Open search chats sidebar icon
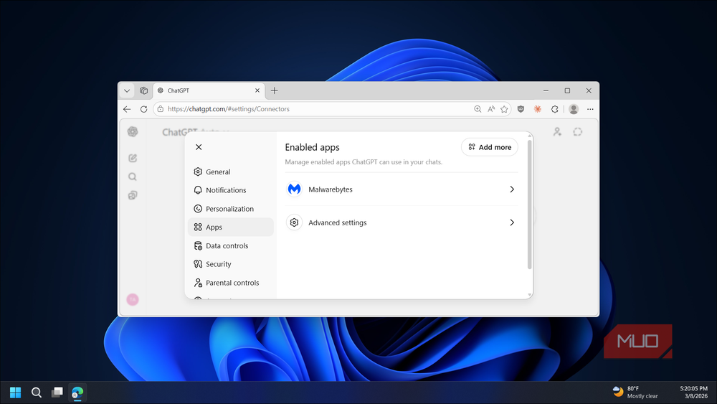The width and height of the screenshot is (717, 404). [133, 177]
